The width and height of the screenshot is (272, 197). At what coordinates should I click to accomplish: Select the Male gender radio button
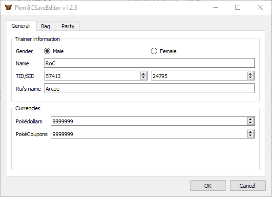[x=47, y=51]
